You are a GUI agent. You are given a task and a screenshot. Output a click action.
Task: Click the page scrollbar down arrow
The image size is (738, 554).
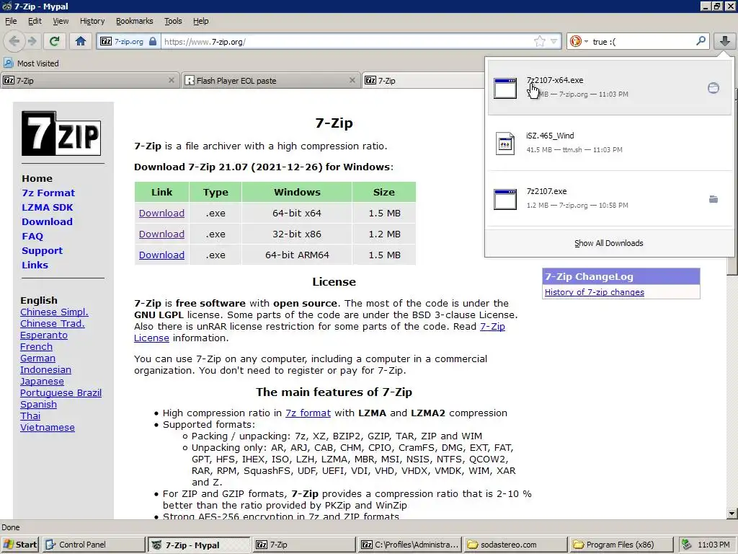click(x=732, y=514)
